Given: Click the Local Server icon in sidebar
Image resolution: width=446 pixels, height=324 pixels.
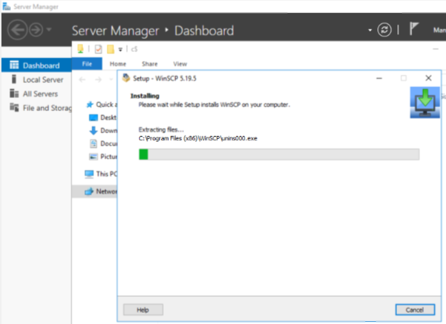Looking at the screenshot, I should pos(14,79).
